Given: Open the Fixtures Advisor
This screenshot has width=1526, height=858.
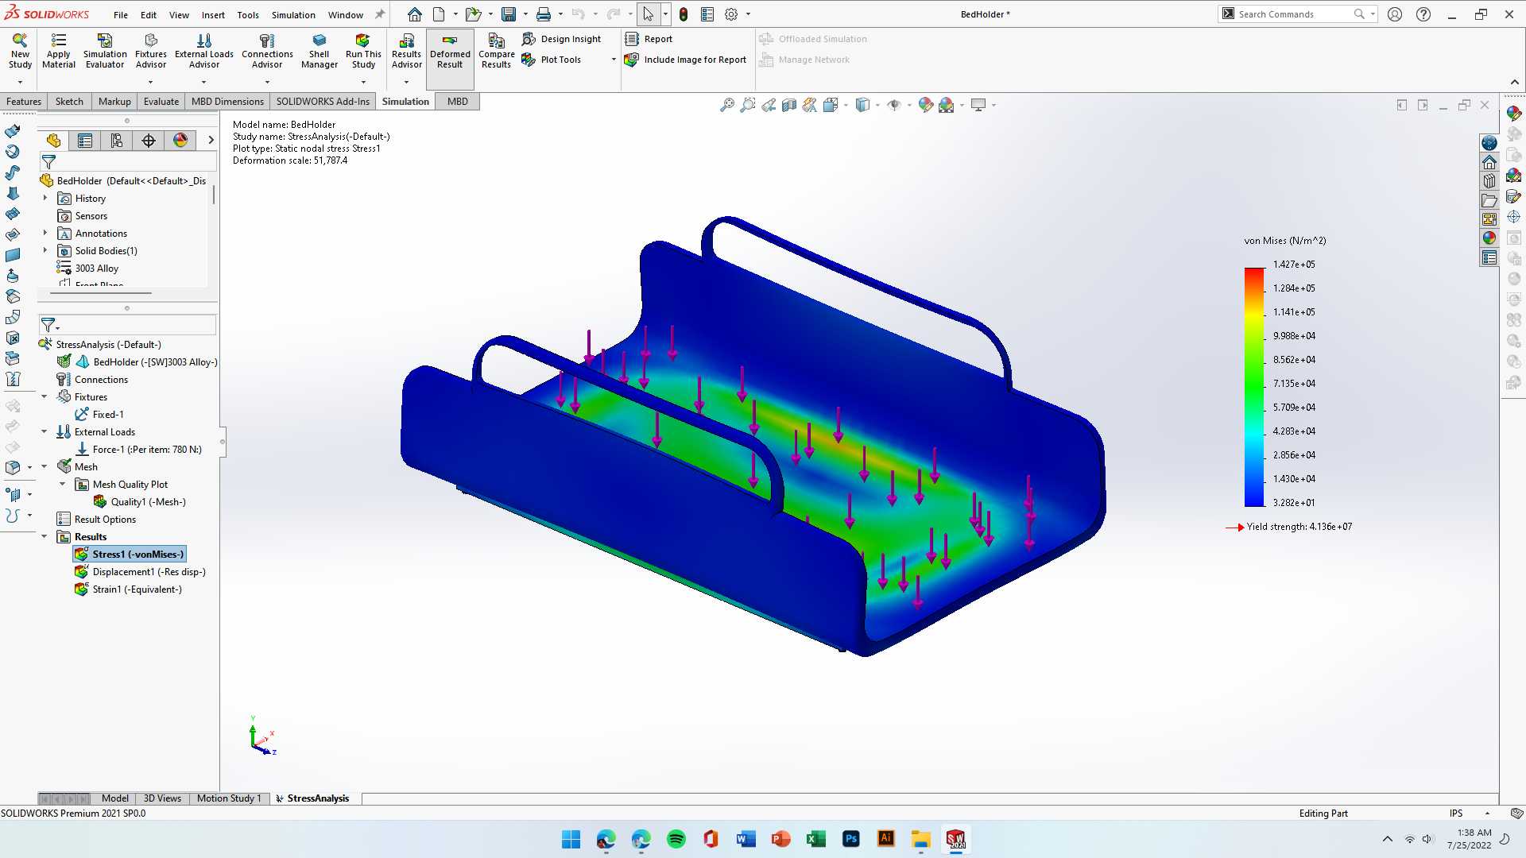Looking at the screenshot, I should click(x=151, y=52).
